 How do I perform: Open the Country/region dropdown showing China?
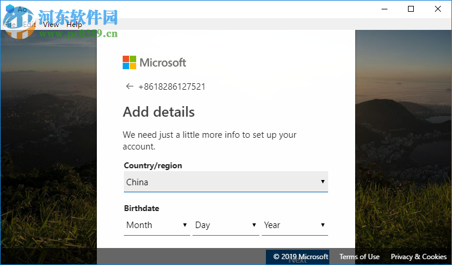click(226, 182)
